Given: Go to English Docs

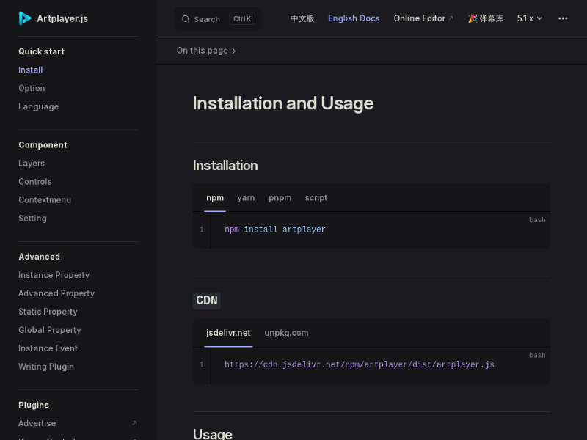Looking at the screenshot, I should pyautogui.click(x=354, y=18).
